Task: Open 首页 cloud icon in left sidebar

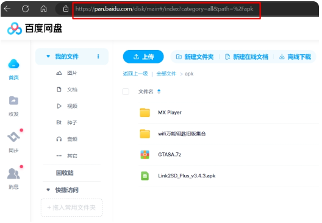Action: 13,64
